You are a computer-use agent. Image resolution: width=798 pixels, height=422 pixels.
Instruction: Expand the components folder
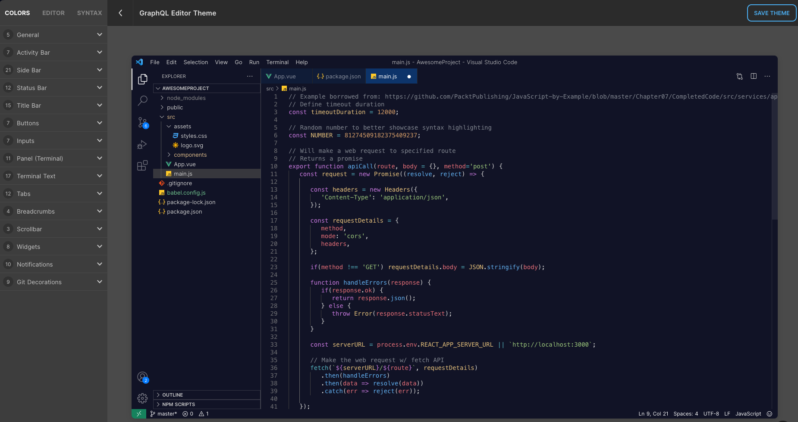(207, 155)
